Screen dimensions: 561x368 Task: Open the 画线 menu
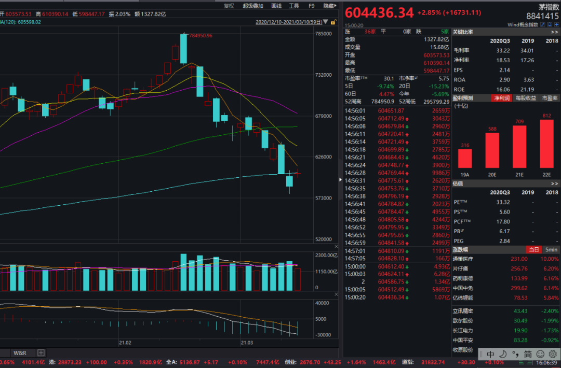(x=276, y=6)
